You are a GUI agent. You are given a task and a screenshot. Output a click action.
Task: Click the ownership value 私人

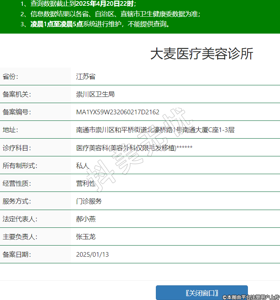click(x=82, y=166)
